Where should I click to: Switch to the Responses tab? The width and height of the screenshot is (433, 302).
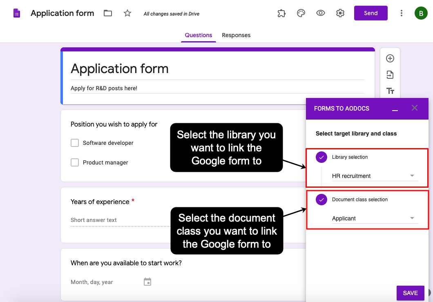coord(236,36)
